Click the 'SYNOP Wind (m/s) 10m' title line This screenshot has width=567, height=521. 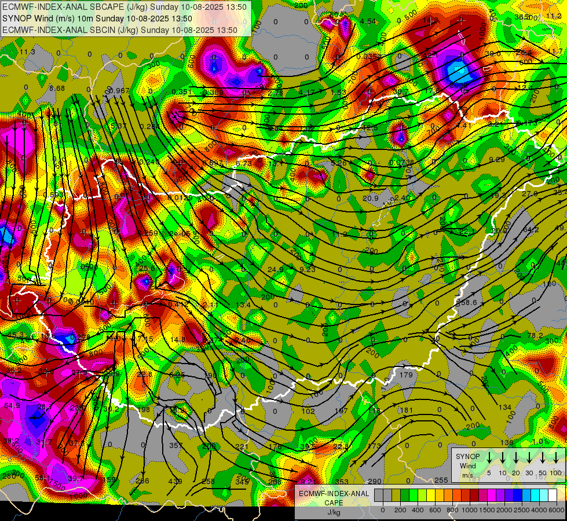click(x=97, y=19)
